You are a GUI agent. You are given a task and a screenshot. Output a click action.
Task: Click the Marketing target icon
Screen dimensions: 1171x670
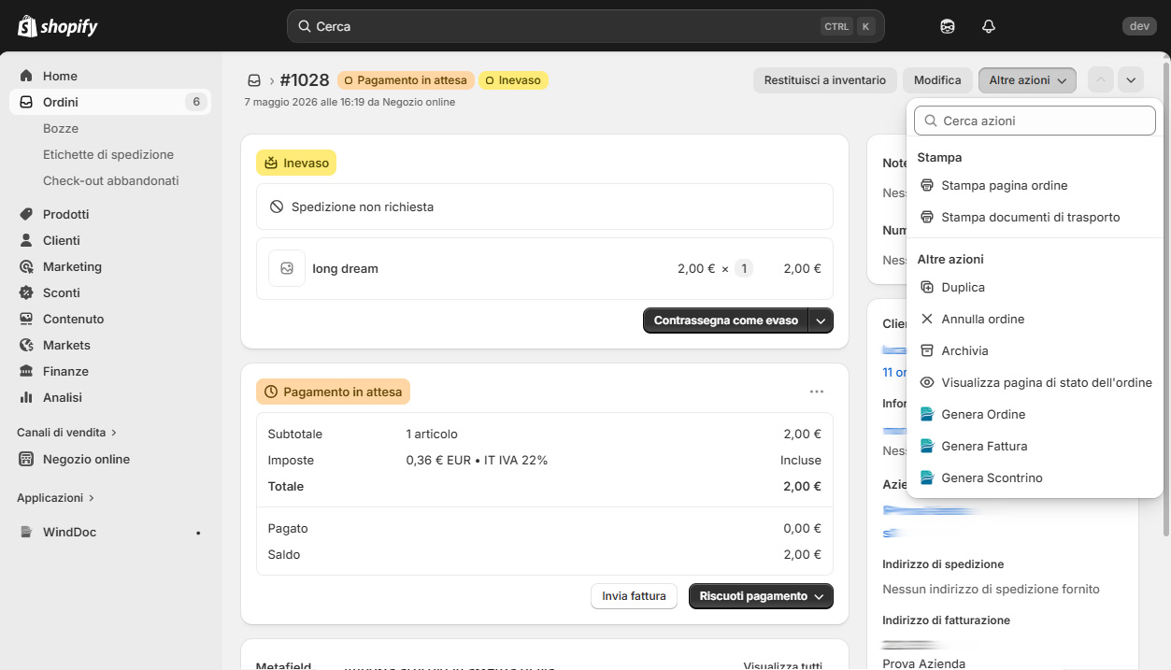coord(26,266)
